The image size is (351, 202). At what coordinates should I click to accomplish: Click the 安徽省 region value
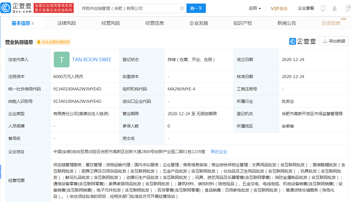click(x=288, y=126)
